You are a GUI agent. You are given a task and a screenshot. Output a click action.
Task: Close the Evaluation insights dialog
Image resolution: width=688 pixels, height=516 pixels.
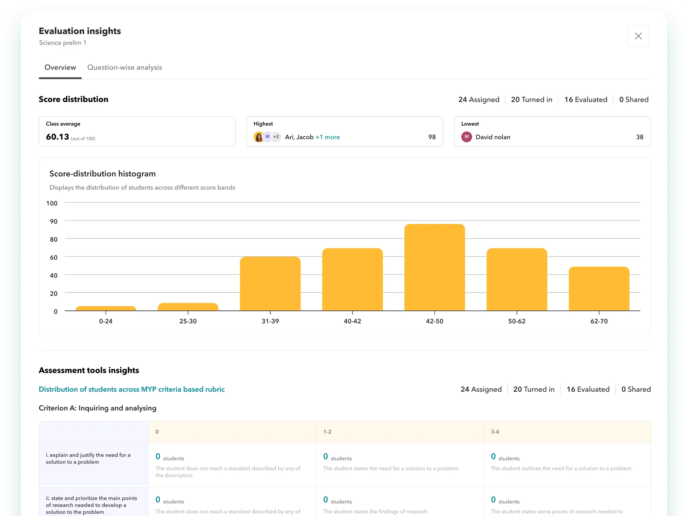(638, 36)
